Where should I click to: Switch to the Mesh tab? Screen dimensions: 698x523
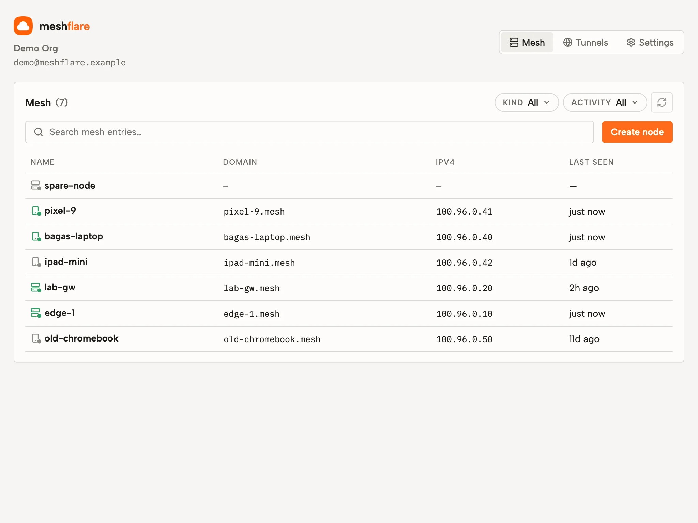click(x=527, y=42)
